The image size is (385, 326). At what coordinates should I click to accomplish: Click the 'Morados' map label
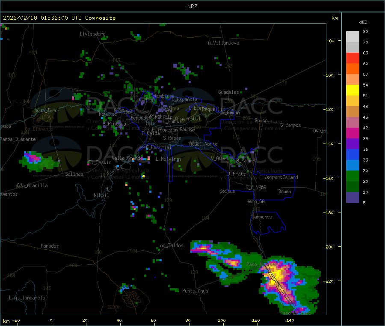tap(50, 246)
